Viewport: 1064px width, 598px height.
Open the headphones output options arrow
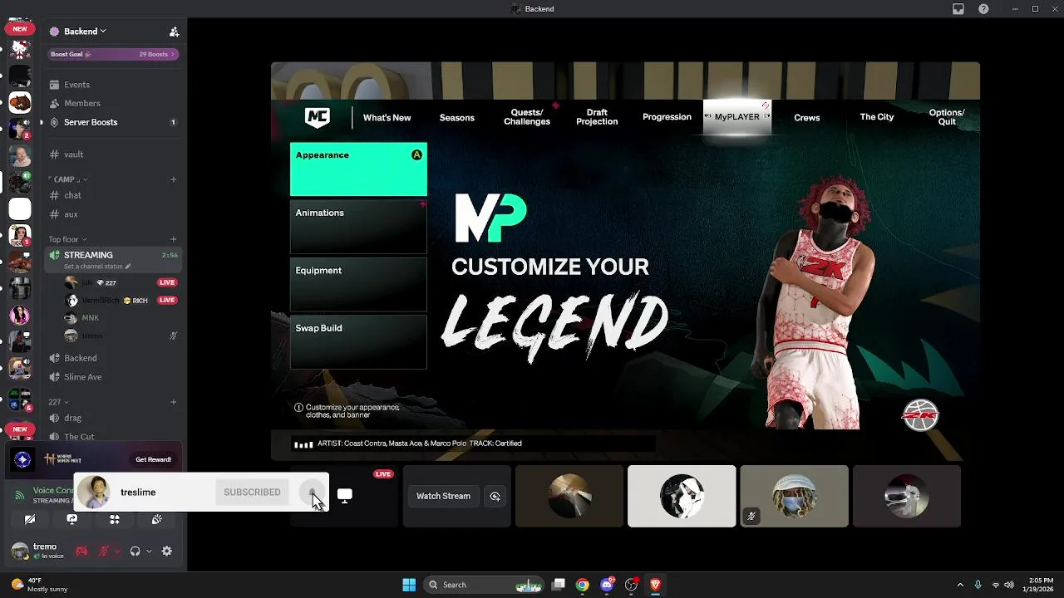(x=149, y=551)
